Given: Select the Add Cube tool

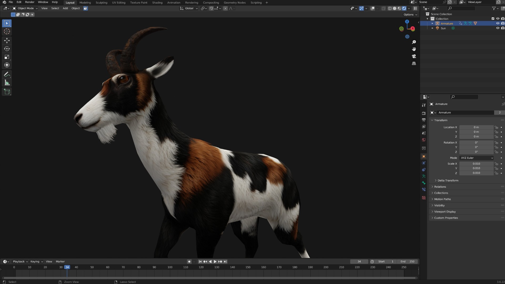Looking at the screenshot, I should pyautogui.click(x=7, y=92).
